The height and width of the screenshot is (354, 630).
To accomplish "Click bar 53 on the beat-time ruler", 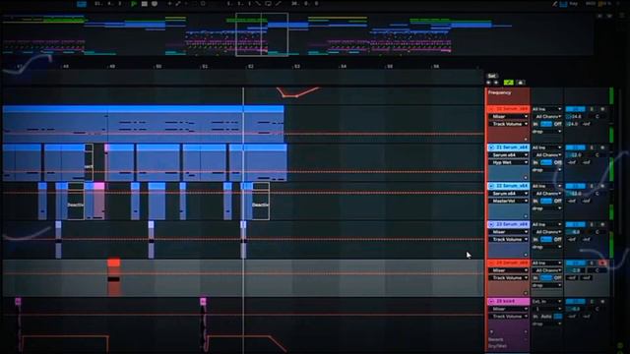I will click(x=297, y=66).
